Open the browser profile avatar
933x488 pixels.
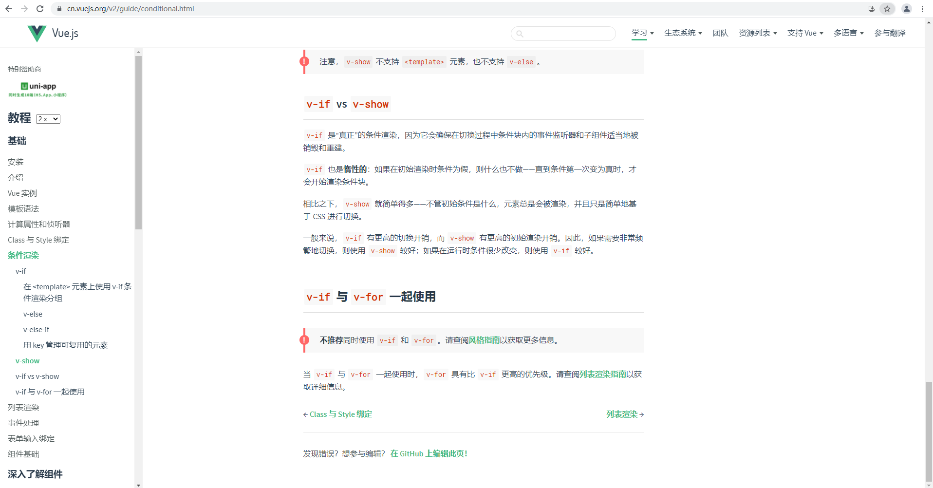point(906,9)
